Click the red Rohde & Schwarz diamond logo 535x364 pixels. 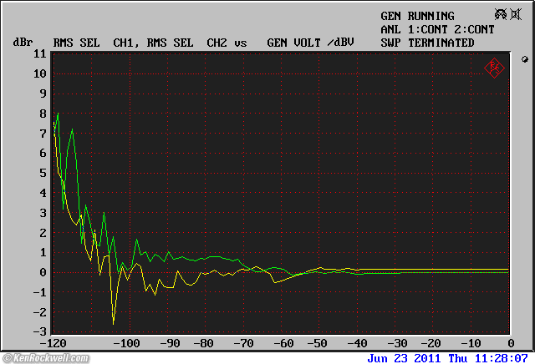(x=493, y=68)
